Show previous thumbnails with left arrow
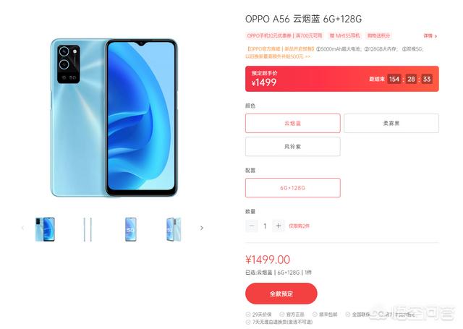Viewport: 463px width, 329px height. [x=22, y=228]
